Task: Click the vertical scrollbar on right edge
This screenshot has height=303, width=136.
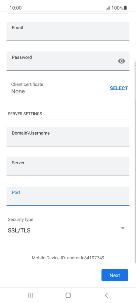Action: pyautogui.click(x=135, y=79)
